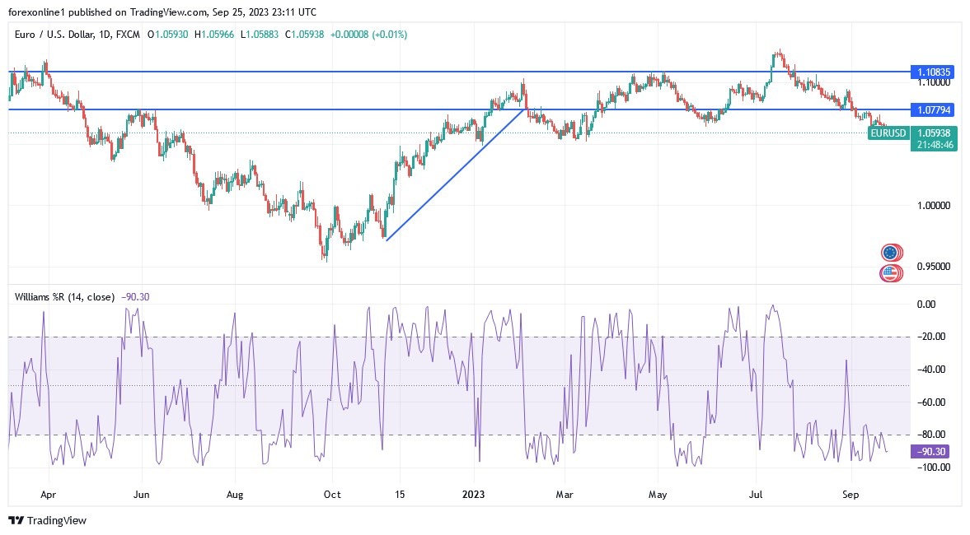Screen dimensions: 970x535
Task: Click the -20.00 level on indicator scale
Action: point(931,337)
